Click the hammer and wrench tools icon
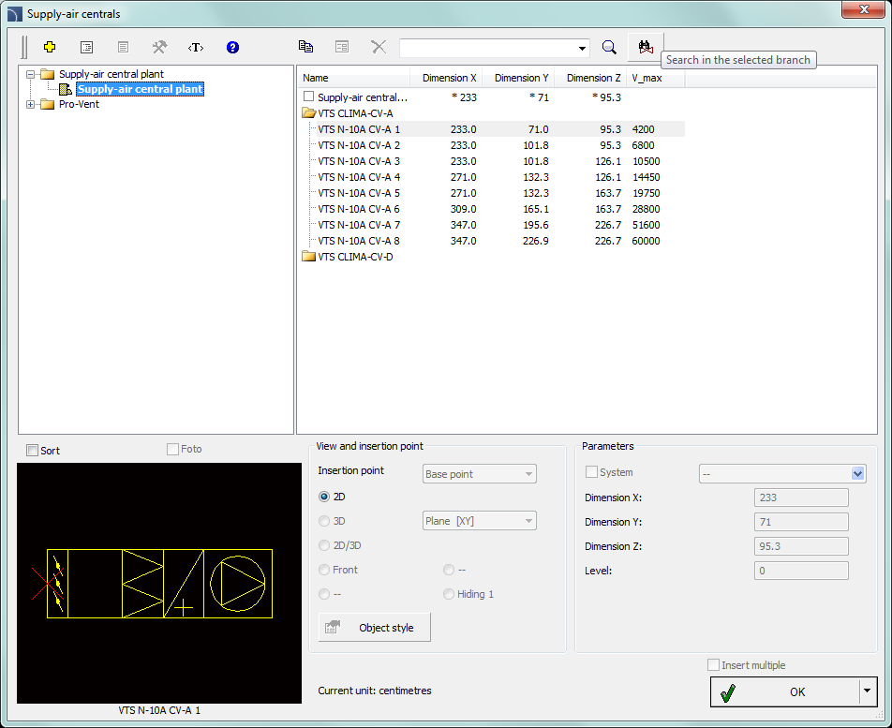The height and width of the screenshot is (728, 892). [x=159, y=47]
